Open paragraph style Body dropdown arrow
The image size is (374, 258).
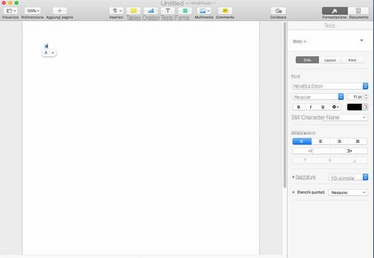click(362, 41)
